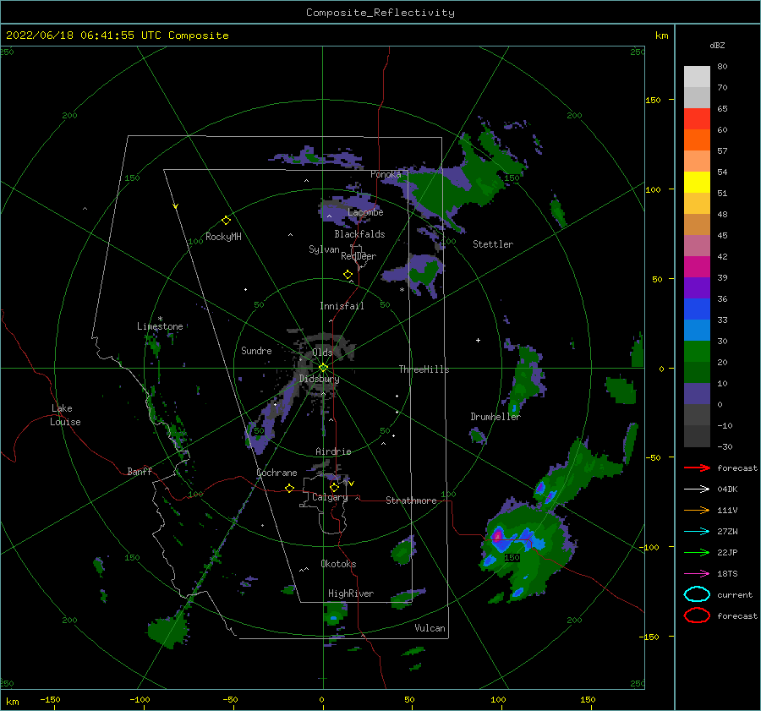
Task: Click the Sundre map label
Action: pyautogui.click(x=256, y=350)
